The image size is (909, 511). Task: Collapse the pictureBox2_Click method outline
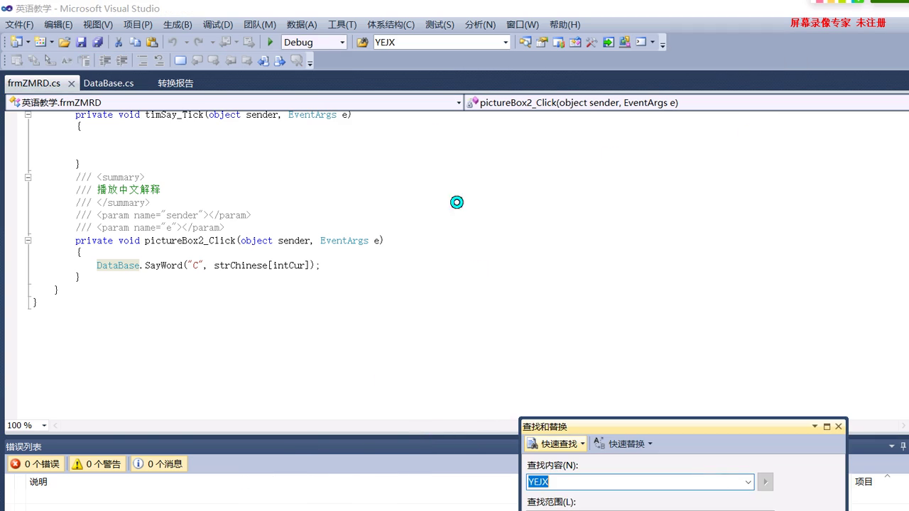tap(28, 240)
